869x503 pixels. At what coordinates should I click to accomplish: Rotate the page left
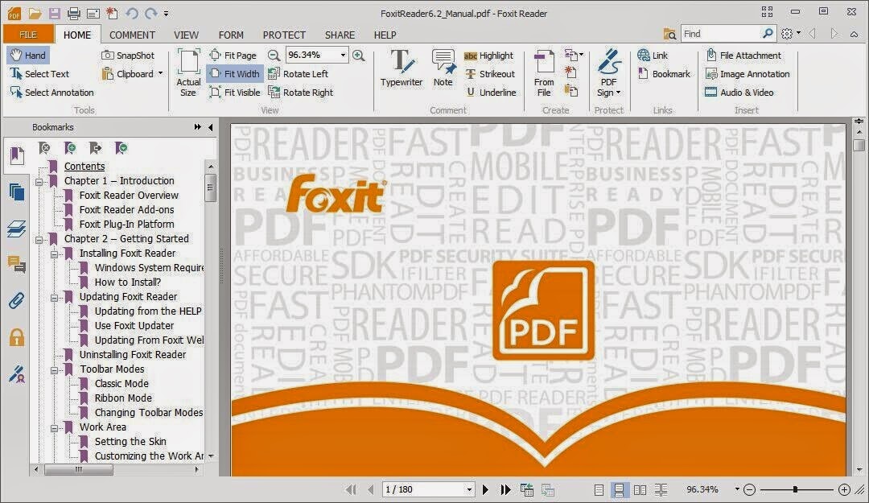pos(299,74)
